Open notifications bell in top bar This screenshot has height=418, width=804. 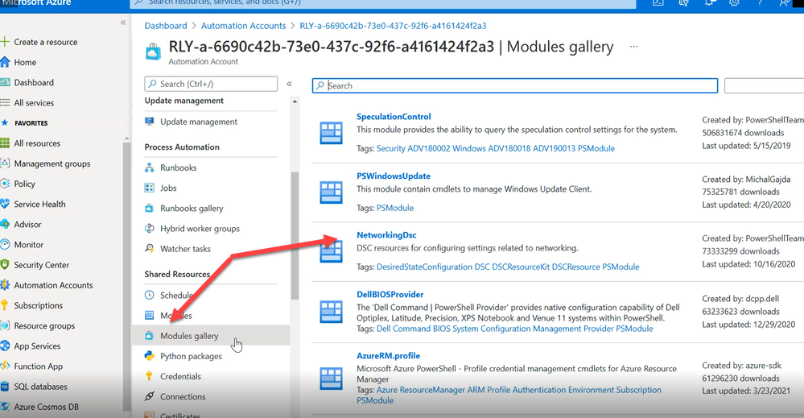pos(708,2)
